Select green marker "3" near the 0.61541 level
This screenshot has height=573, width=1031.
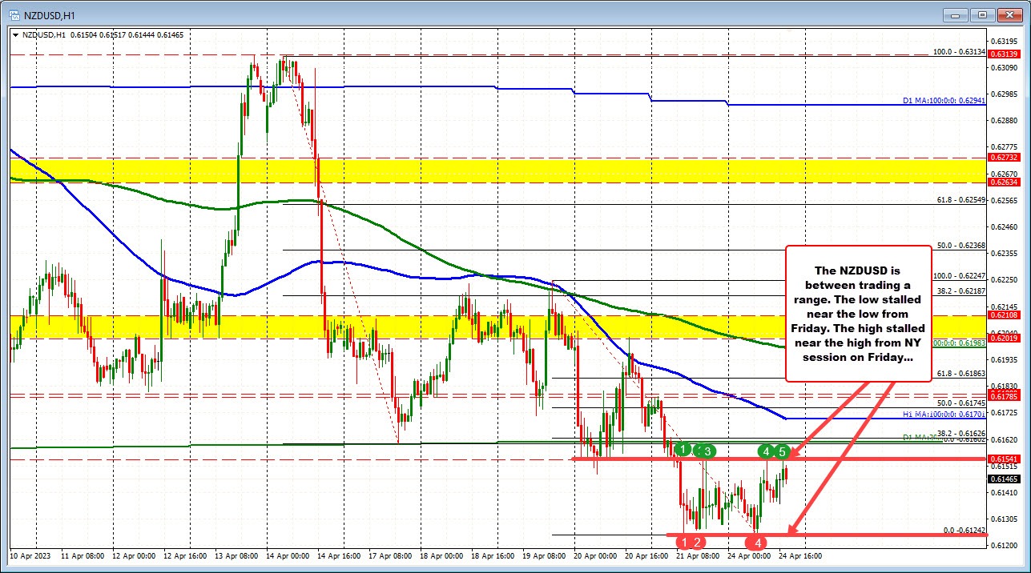point(706,451)
